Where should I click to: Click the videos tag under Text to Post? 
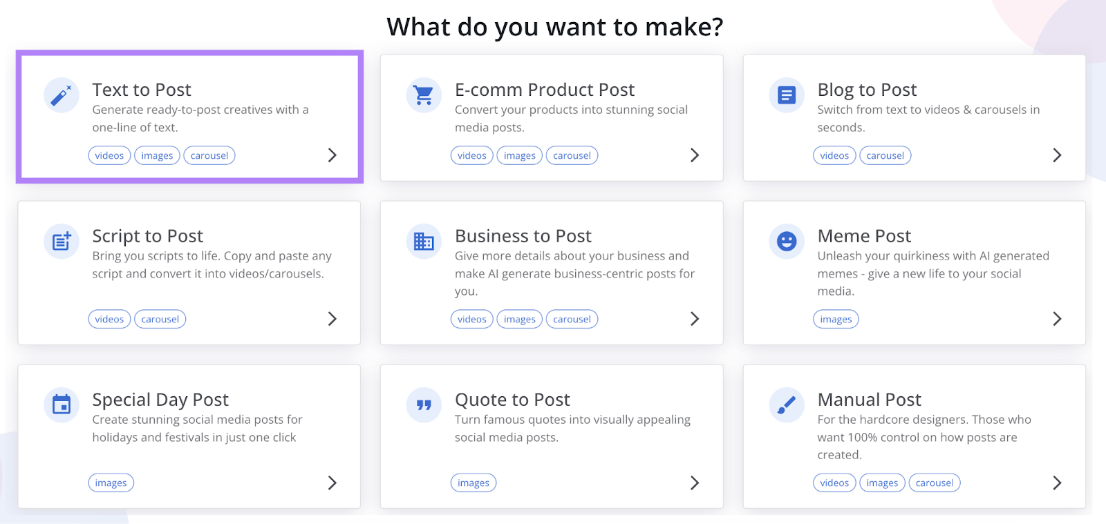(109, 155)
